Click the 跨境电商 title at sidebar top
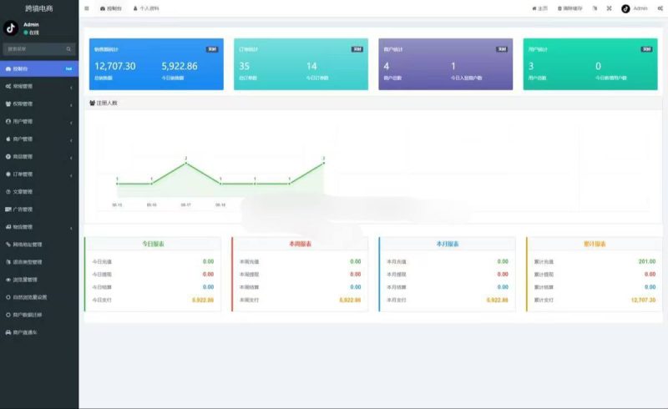668x409 pixels. 38,8
